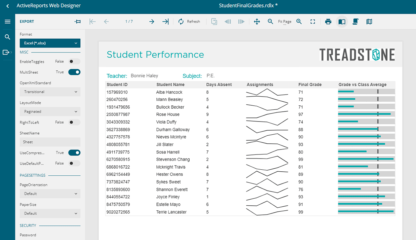The image size is (416, 240).
Task: Click Estelle Mayo's student ID 8475750579
Action: 118,204
